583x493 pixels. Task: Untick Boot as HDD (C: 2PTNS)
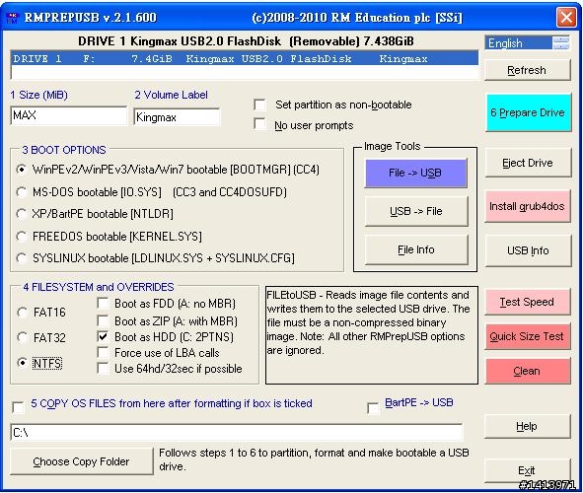[x=103, y=336]
